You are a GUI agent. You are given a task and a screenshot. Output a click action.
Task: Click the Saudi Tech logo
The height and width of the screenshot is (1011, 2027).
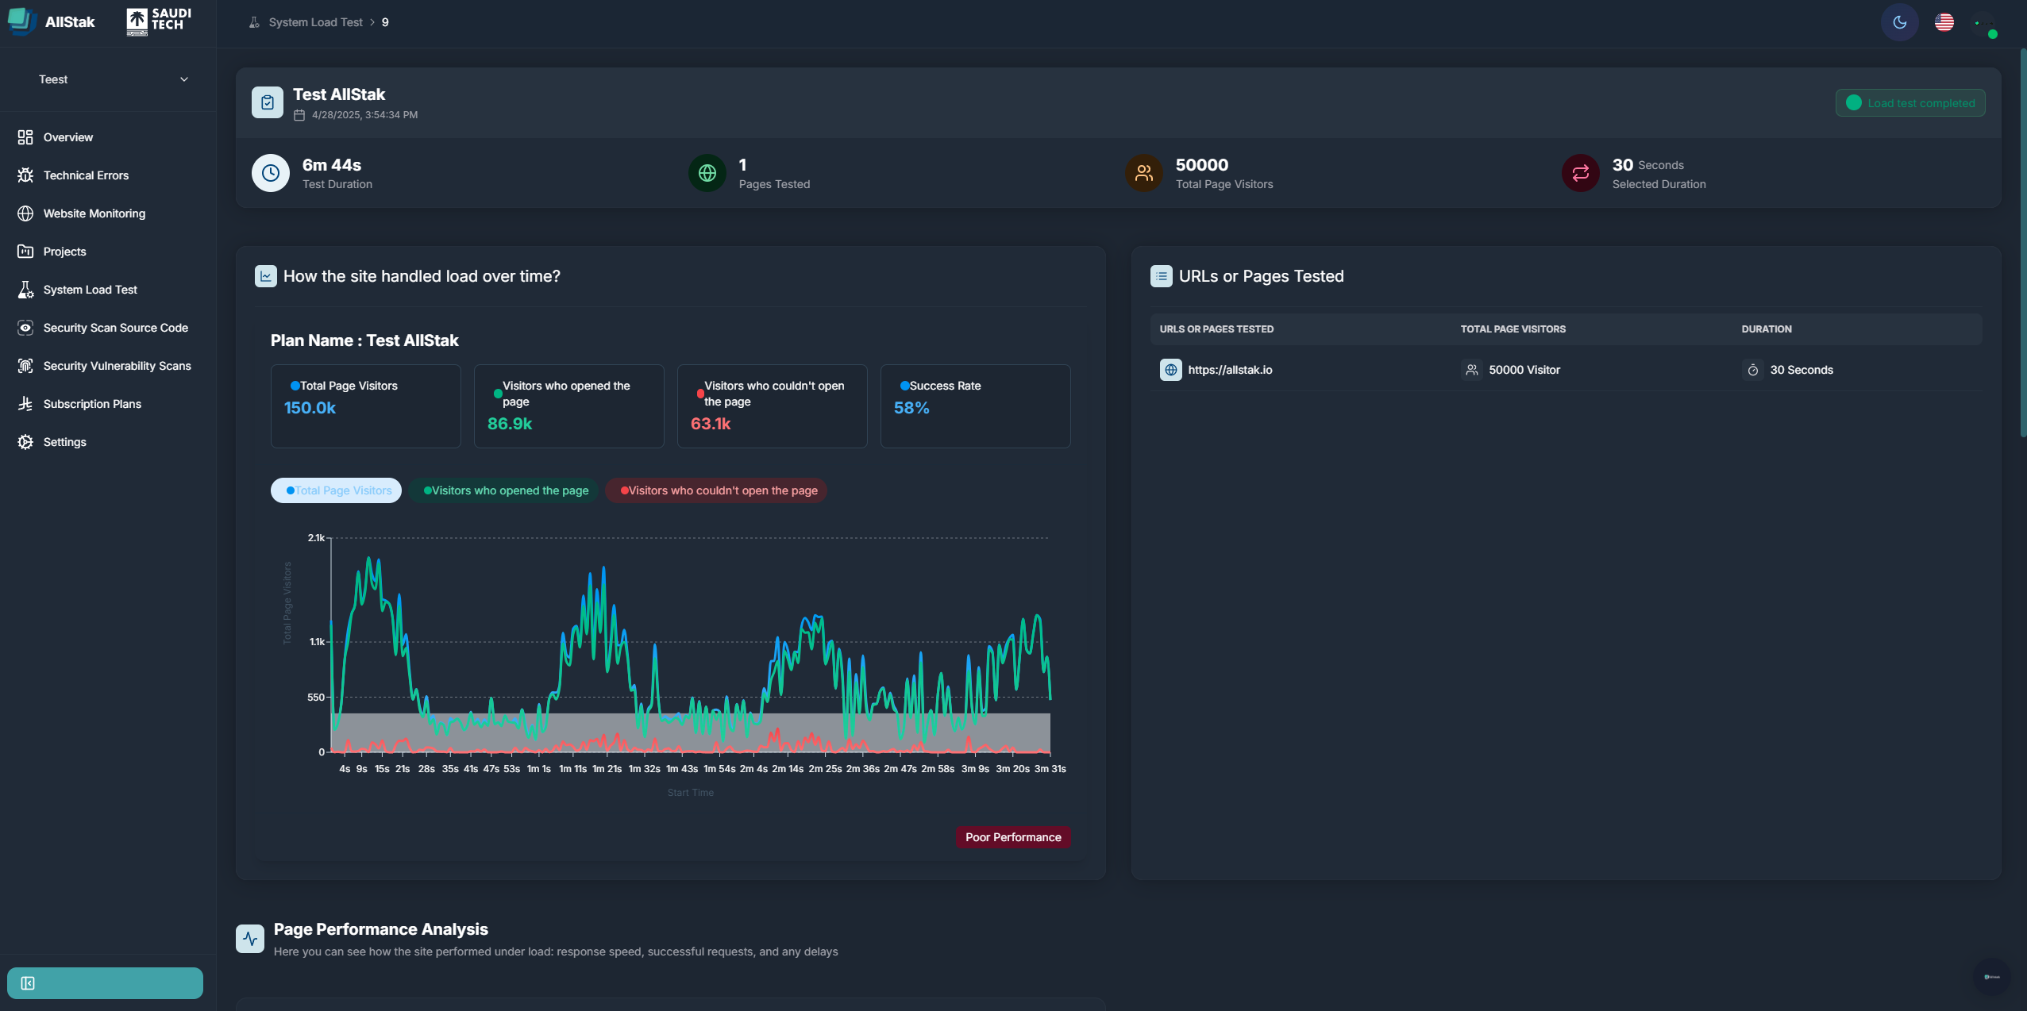point(159,21)
